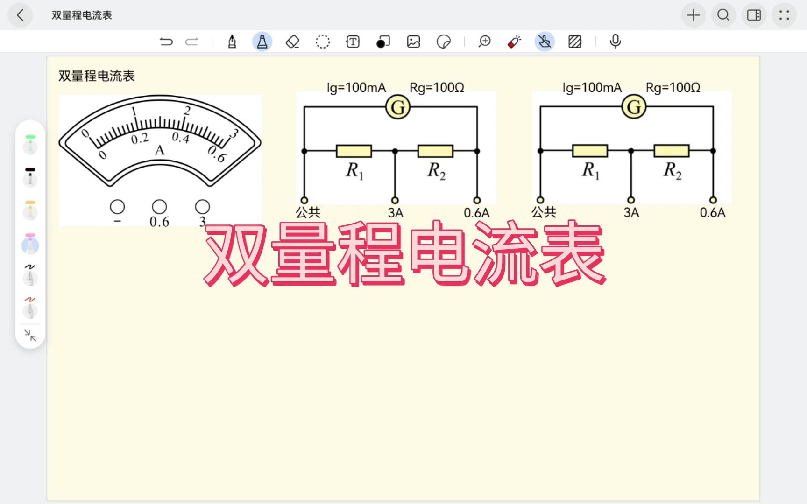Pick the pink highlighter preset

click(x=30, y=244)
